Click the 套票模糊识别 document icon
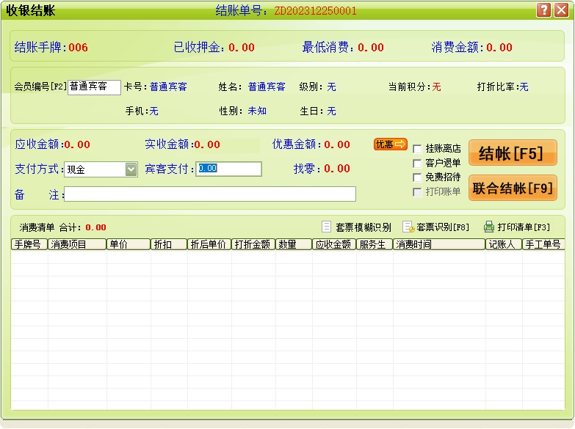 (x=328, y=227)
